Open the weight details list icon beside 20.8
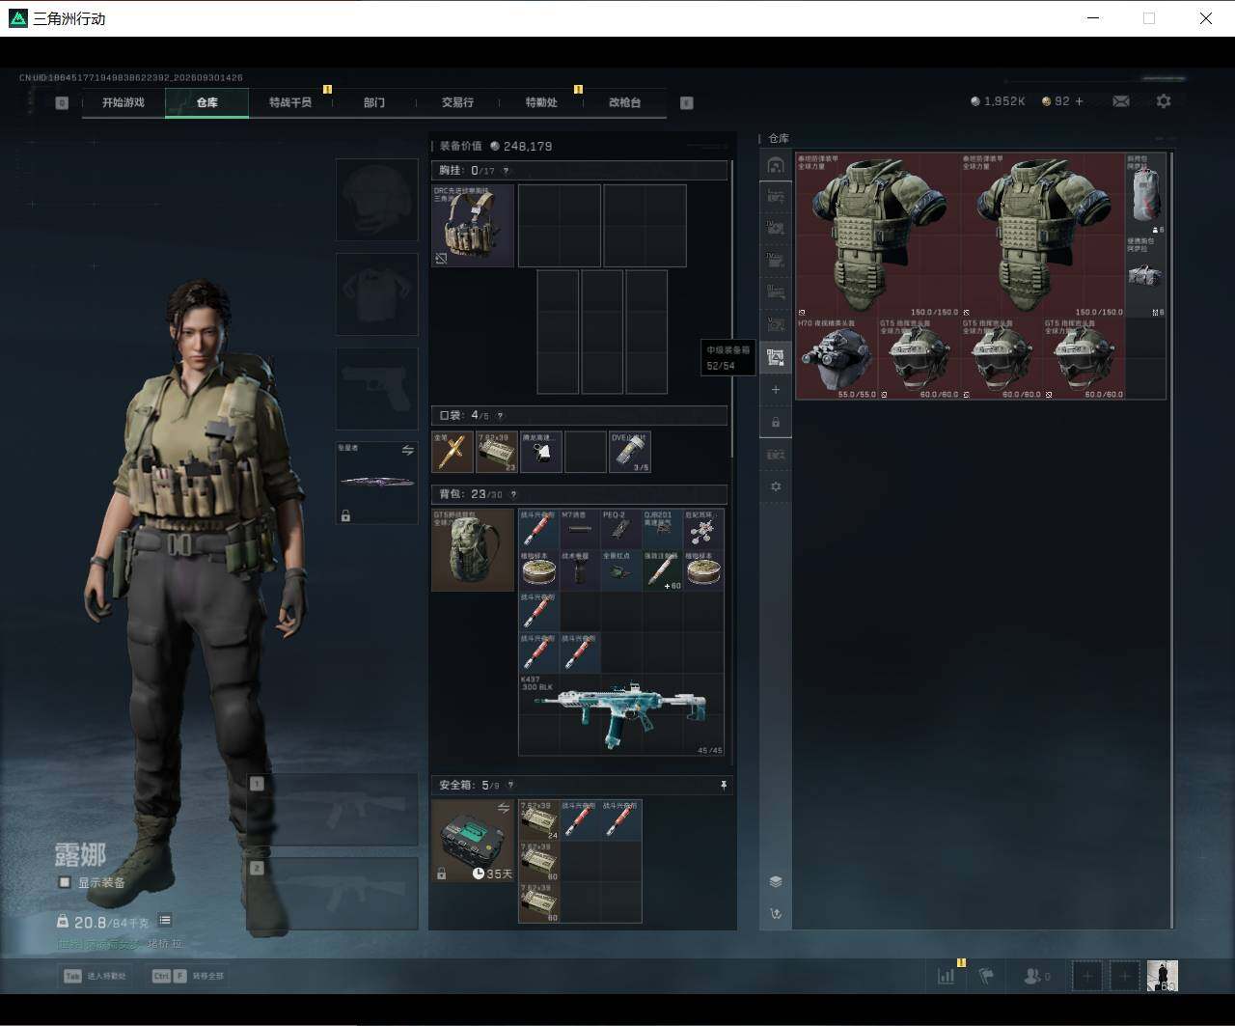 pos(165,921)
